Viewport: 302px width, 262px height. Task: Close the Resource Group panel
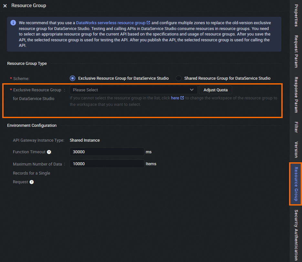coord(5,6)
